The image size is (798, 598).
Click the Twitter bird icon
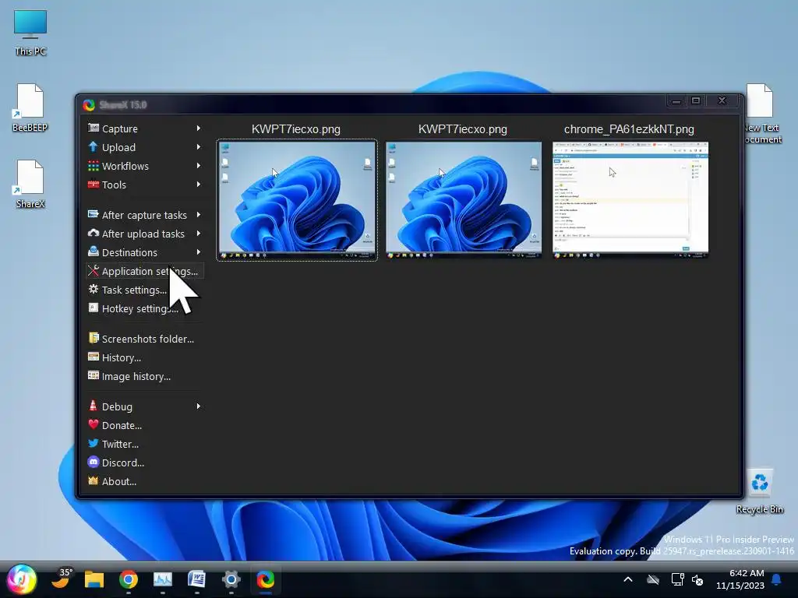[94, 443]
